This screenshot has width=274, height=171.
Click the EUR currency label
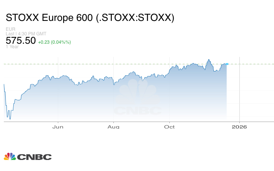point(10,29)
